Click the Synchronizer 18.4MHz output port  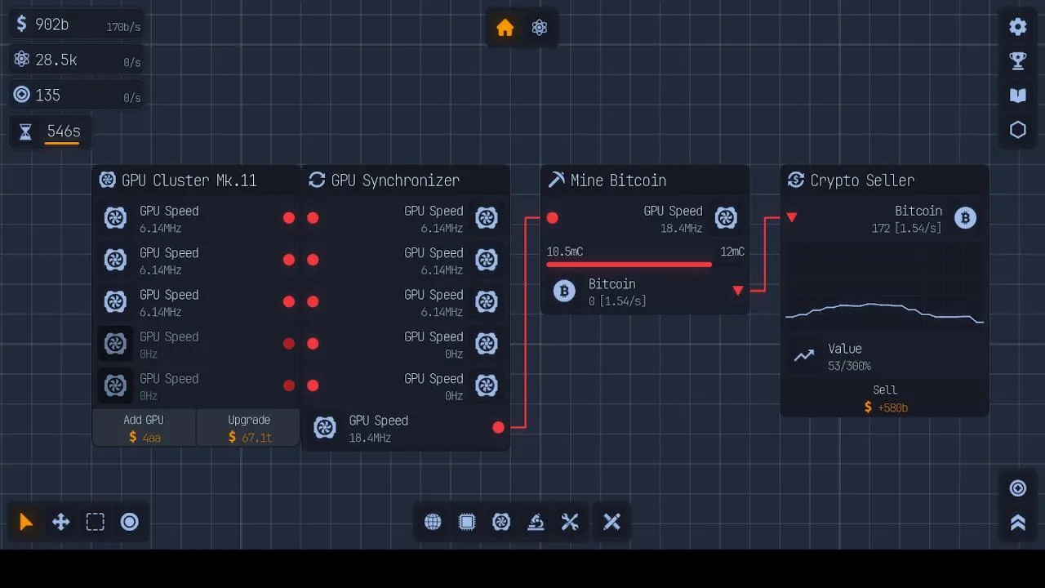[499, 427]
